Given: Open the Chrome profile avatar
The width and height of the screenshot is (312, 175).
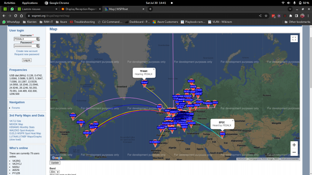Looking at the screenshot, I should click(303, 16).
